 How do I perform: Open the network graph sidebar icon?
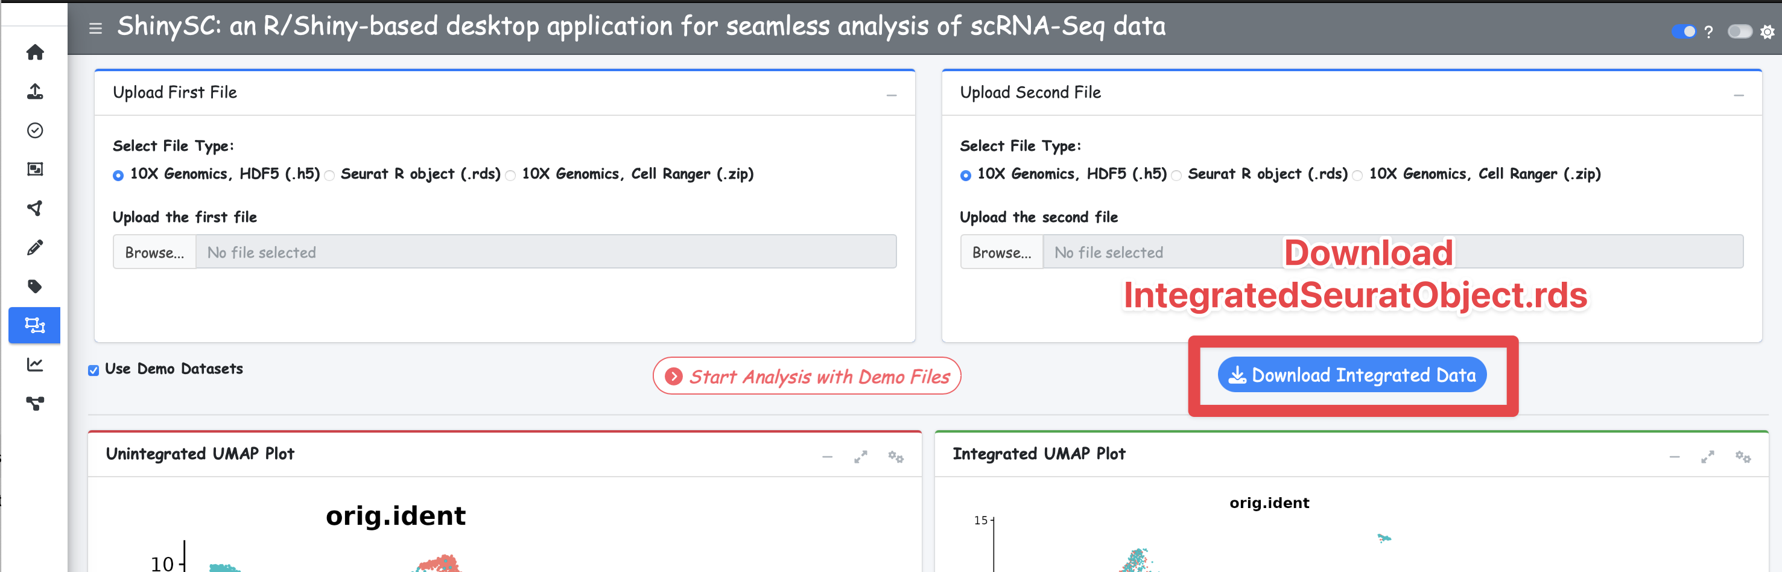(x=34, y=403)
